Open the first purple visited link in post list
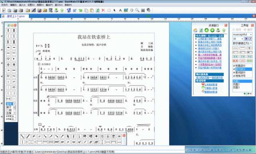256x154 pixels. 210,55
